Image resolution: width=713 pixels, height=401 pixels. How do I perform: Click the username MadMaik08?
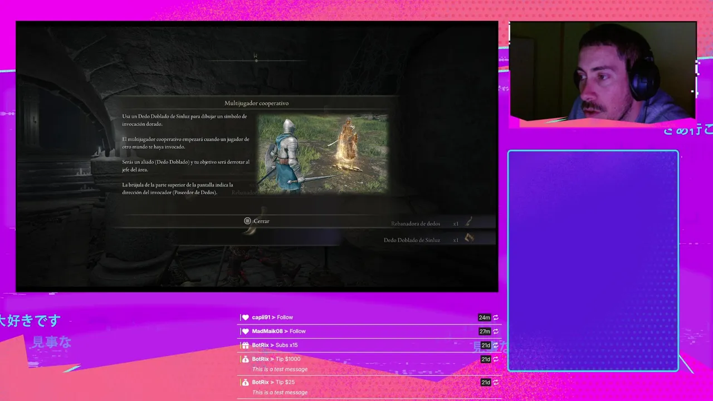point(267,331)
